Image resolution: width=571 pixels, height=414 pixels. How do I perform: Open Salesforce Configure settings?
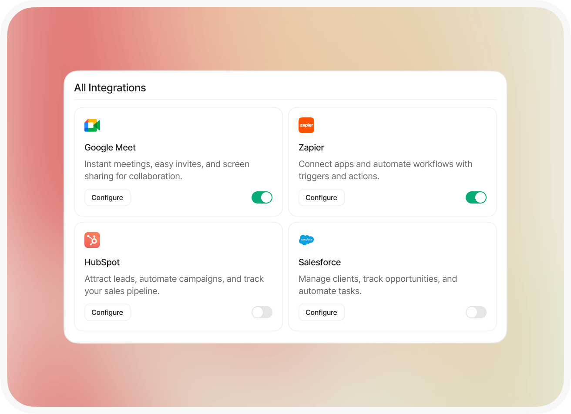pos(321,312)
